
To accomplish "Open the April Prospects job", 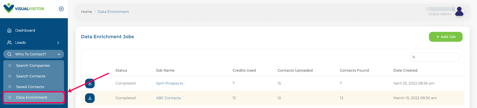I will [x=170, y=83].
